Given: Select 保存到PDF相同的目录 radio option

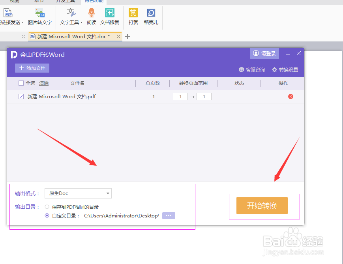Looking at the screenshot, I should (x=47, y=207).
